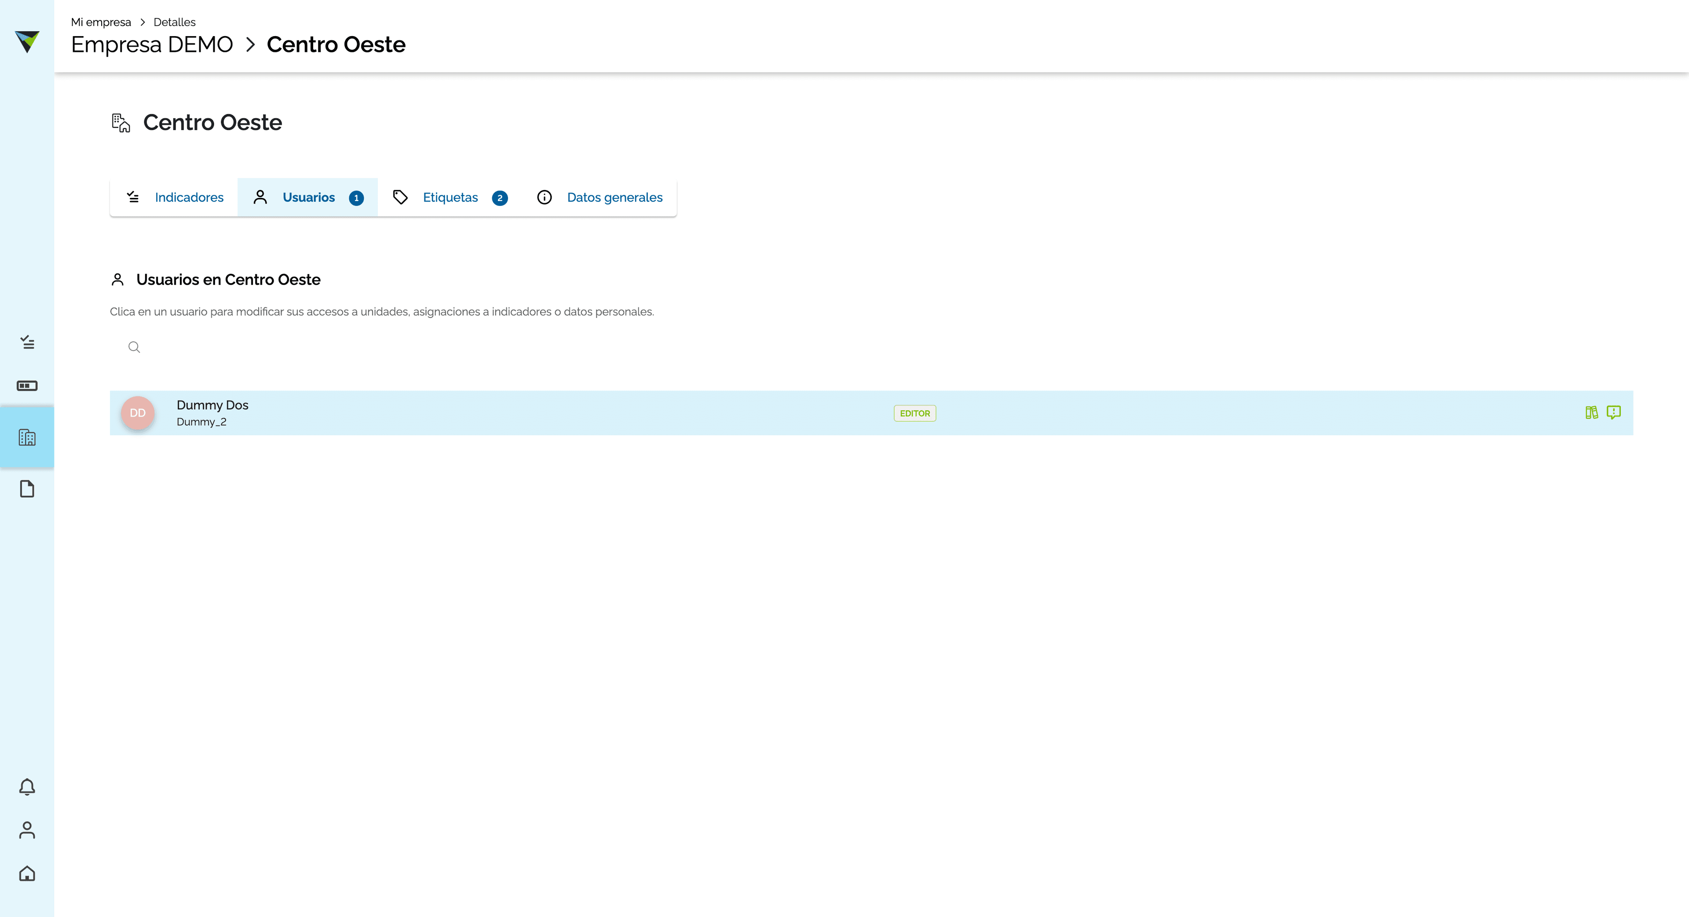This screenshot has width=1689, height=917.
Task: Open the Dummy Dos user row
Action: click(x=871, y=413)
